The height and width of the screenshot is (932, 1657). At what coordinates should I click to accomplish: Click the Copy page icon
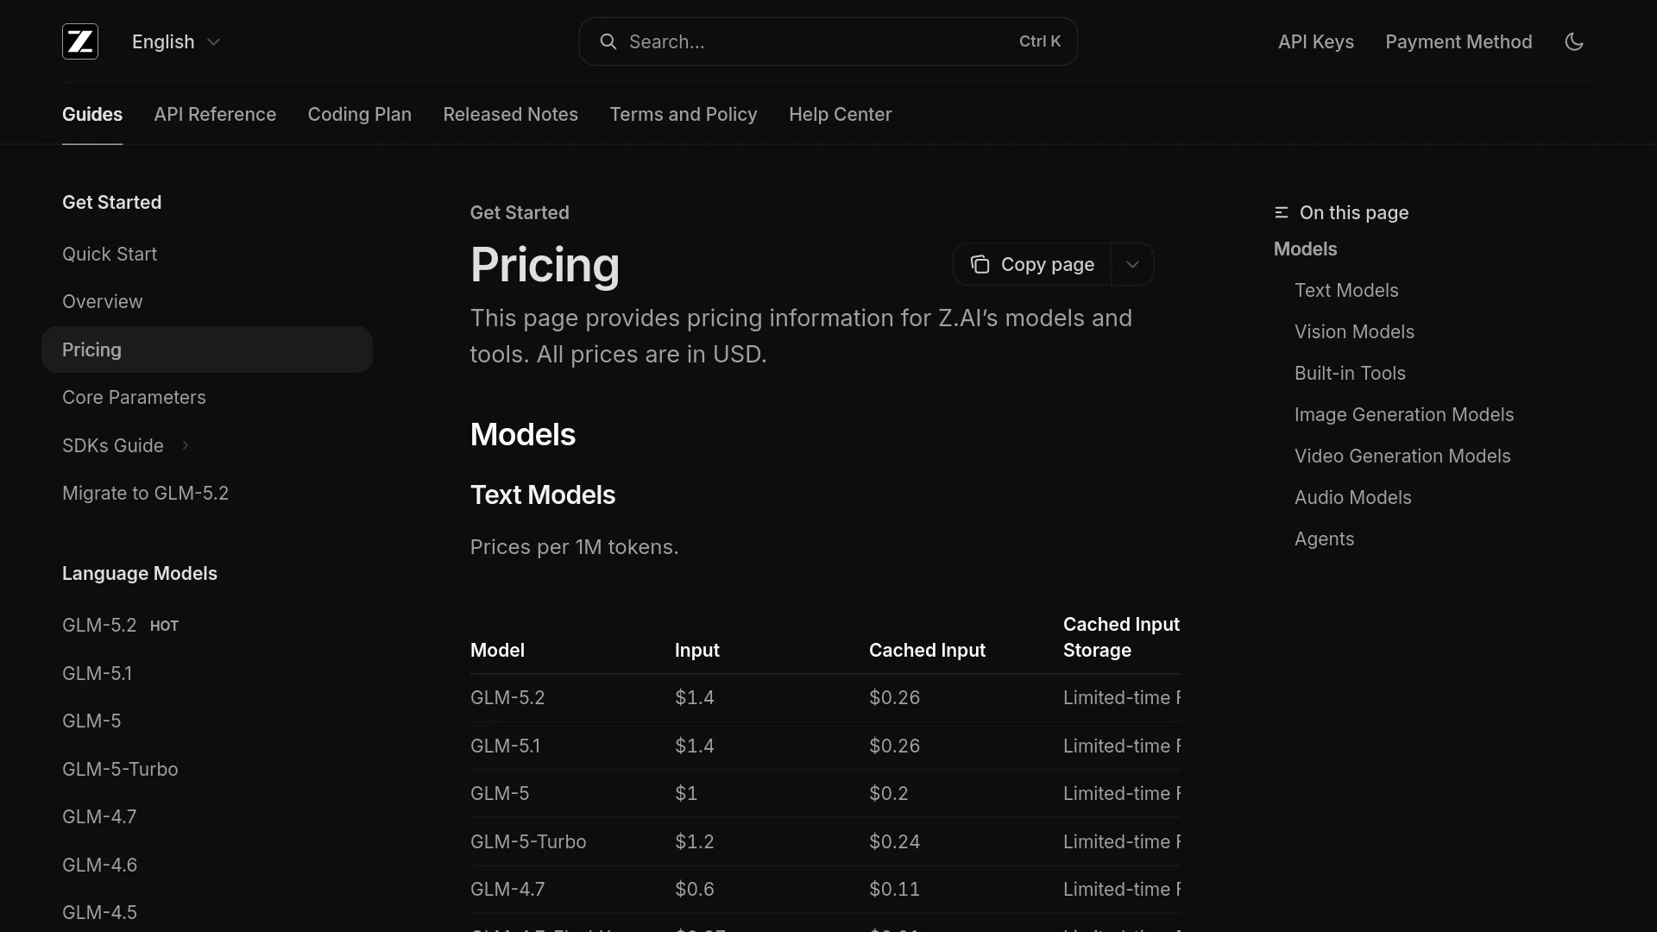pos(980,264)
